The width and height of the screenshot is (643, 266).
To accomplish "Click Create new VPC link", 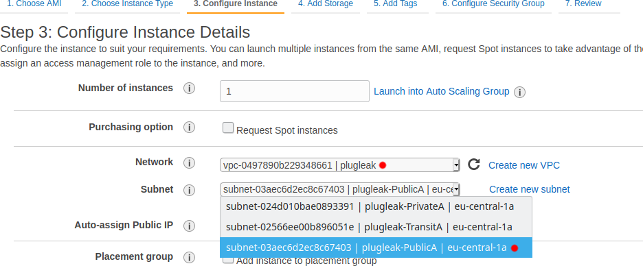I will pos(524,165).
